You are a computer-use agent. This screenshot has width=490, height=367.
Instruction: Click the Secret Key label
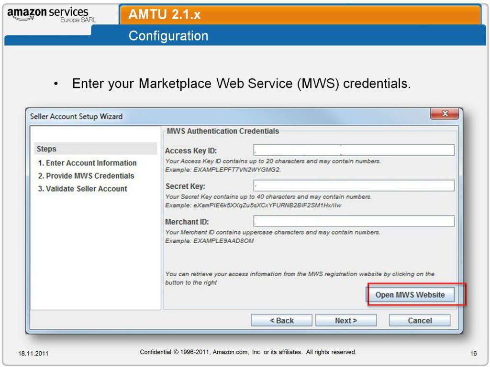click(185, 186)
